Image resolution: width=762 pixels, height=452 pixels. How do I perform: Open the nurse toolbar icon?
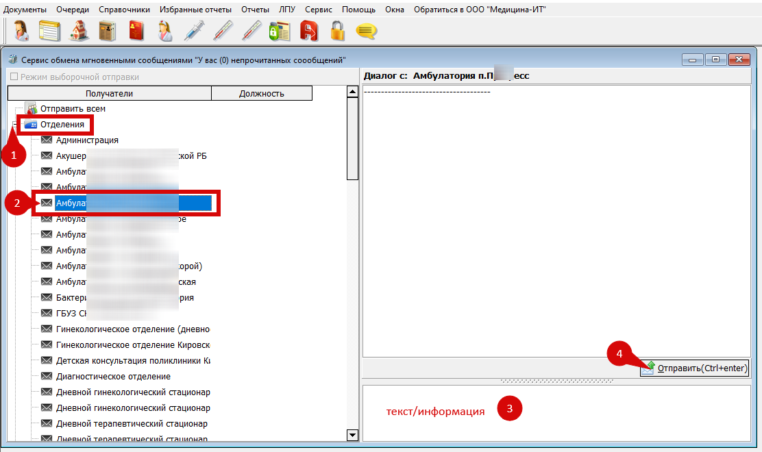pos(165,31)
